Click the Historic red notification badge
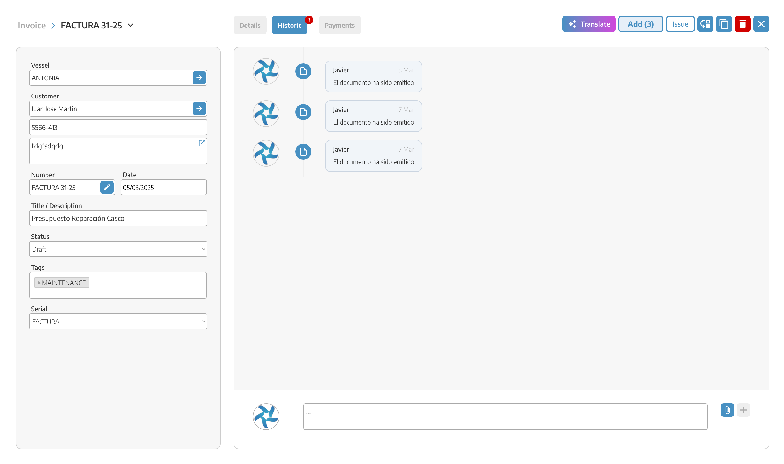This screenshot has width=784, height=464. [x=309, y=20]
